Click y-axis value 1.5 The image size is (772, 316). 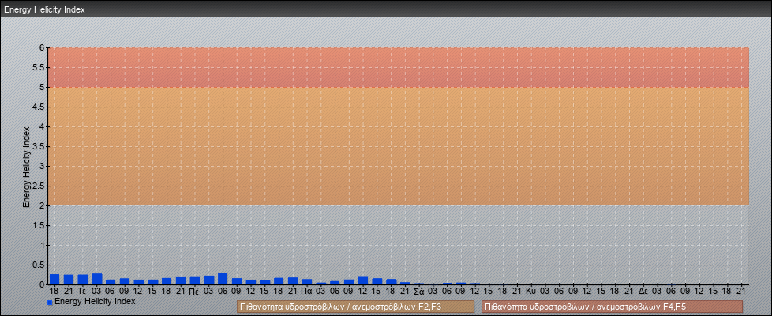pyautogui.click(x=39, y=225)
